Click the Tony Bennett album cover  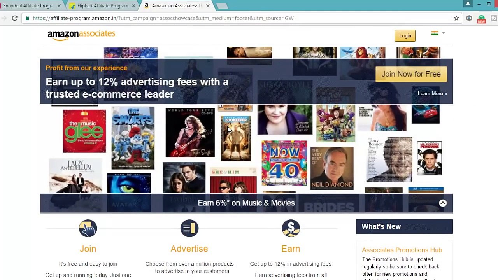tap(389, 159)
